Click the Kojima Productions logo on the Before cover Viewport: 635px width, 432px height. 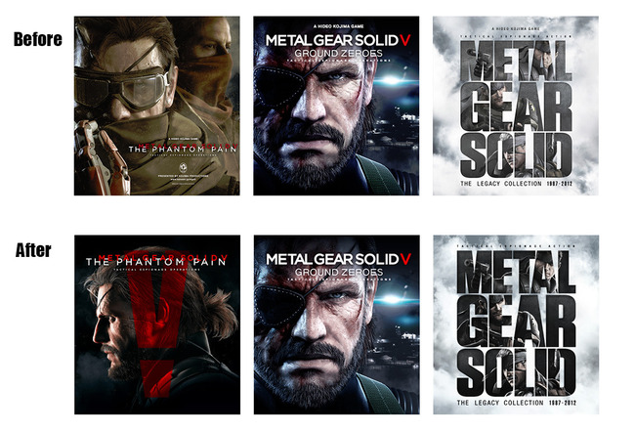[x=183, y=166]
